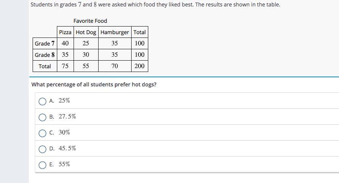The image size is (339, 183).
Task: Click the Grade 7 row label
Action: pos(45,44)
